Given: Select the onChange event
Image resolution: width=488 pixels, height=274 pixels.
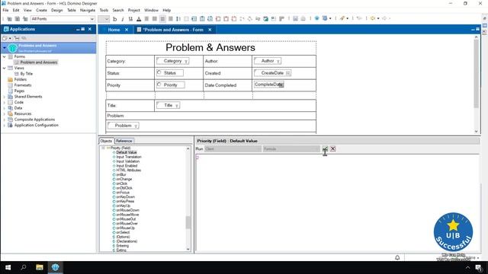Looking at the screenshot, I should pyautogui.click(x=124, y=180).
